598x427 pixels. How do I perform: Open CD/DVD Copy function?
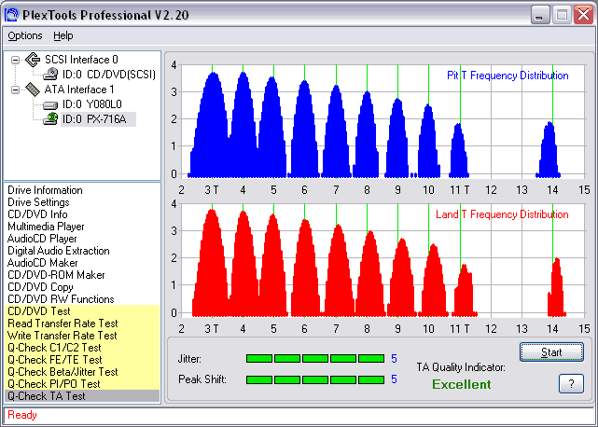point(40,287)
